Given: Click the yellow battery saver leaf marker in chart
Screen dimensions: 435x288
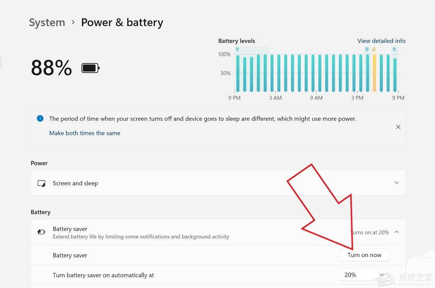Looking at the screenshot, I should pos(374,49).
